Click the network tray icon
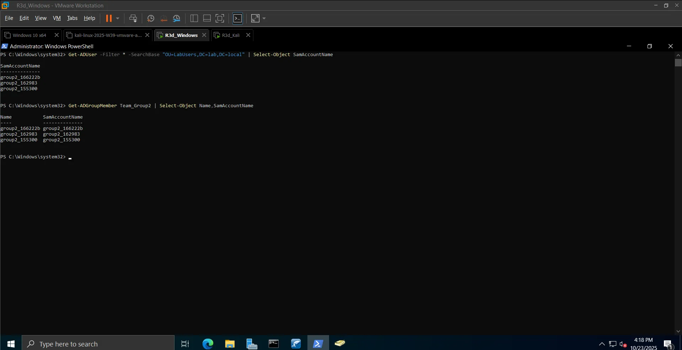 tap(613, 344)
